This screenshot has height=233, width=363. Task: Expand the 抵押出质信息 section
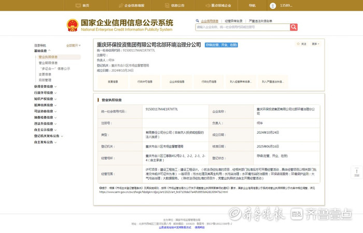pyautogui.click(x=46, y=105)
